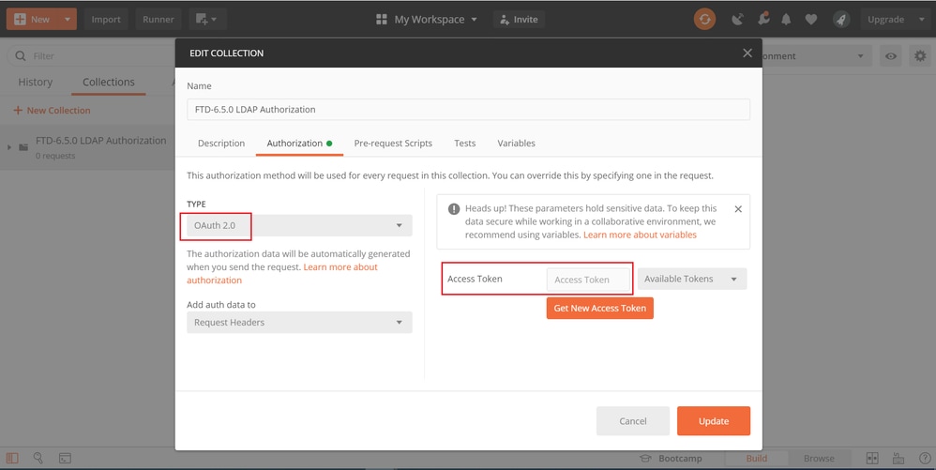The image size is (936, 470).
Task: Switch to the History sidebar tab
Action: [x=36, y=83]
